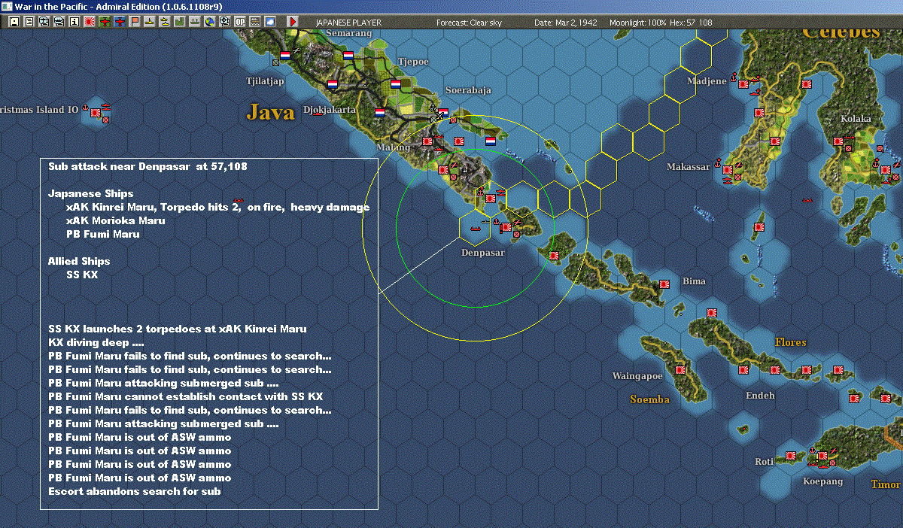Click the Soerabaja city label
Screen dimensions: 903x528
tap(468, 90)
